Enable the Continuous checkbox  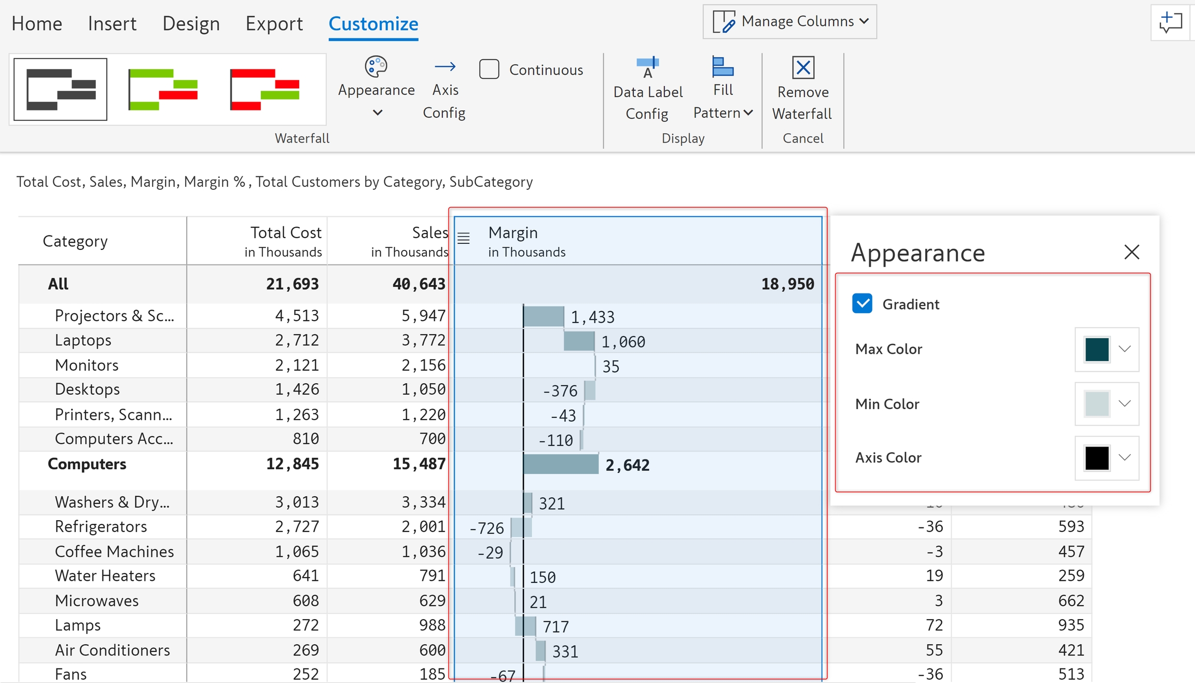(489, 69)
